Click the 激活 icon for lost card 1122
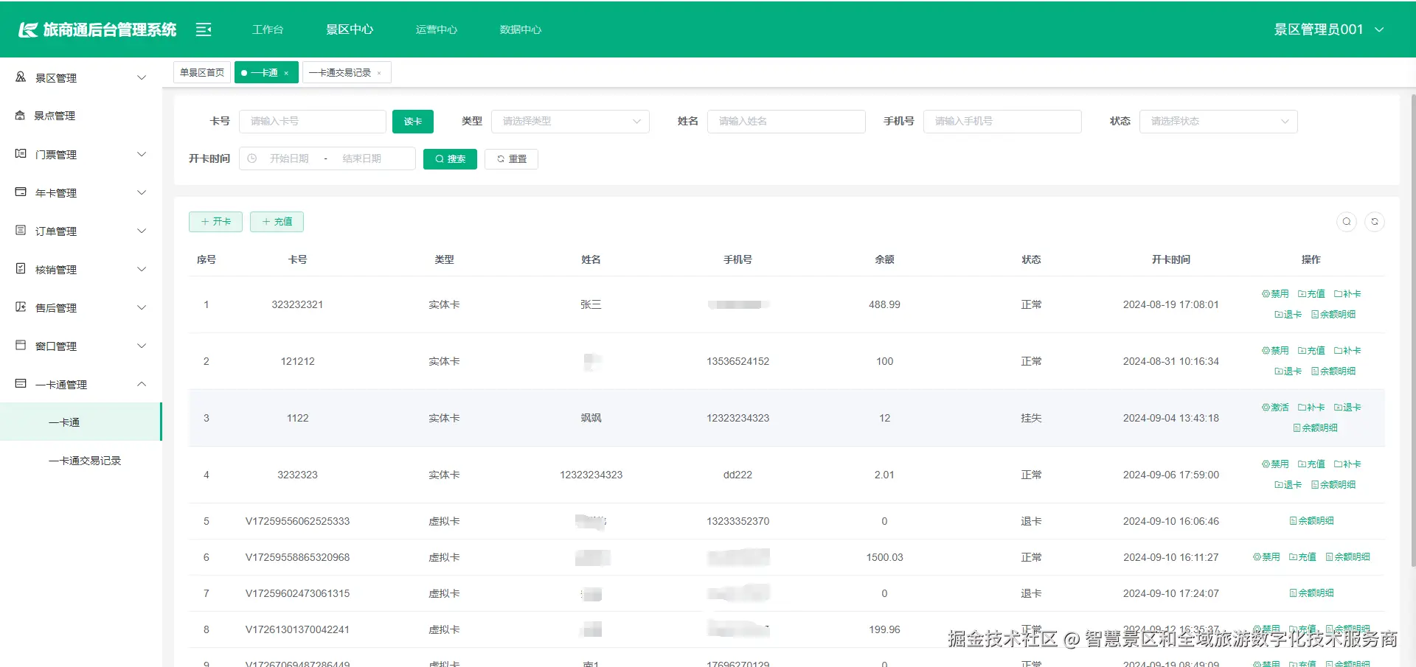 (1275, 407)
